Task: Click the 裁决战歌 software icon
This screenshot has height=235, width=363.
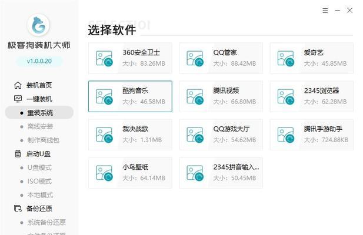Action: 104,135
